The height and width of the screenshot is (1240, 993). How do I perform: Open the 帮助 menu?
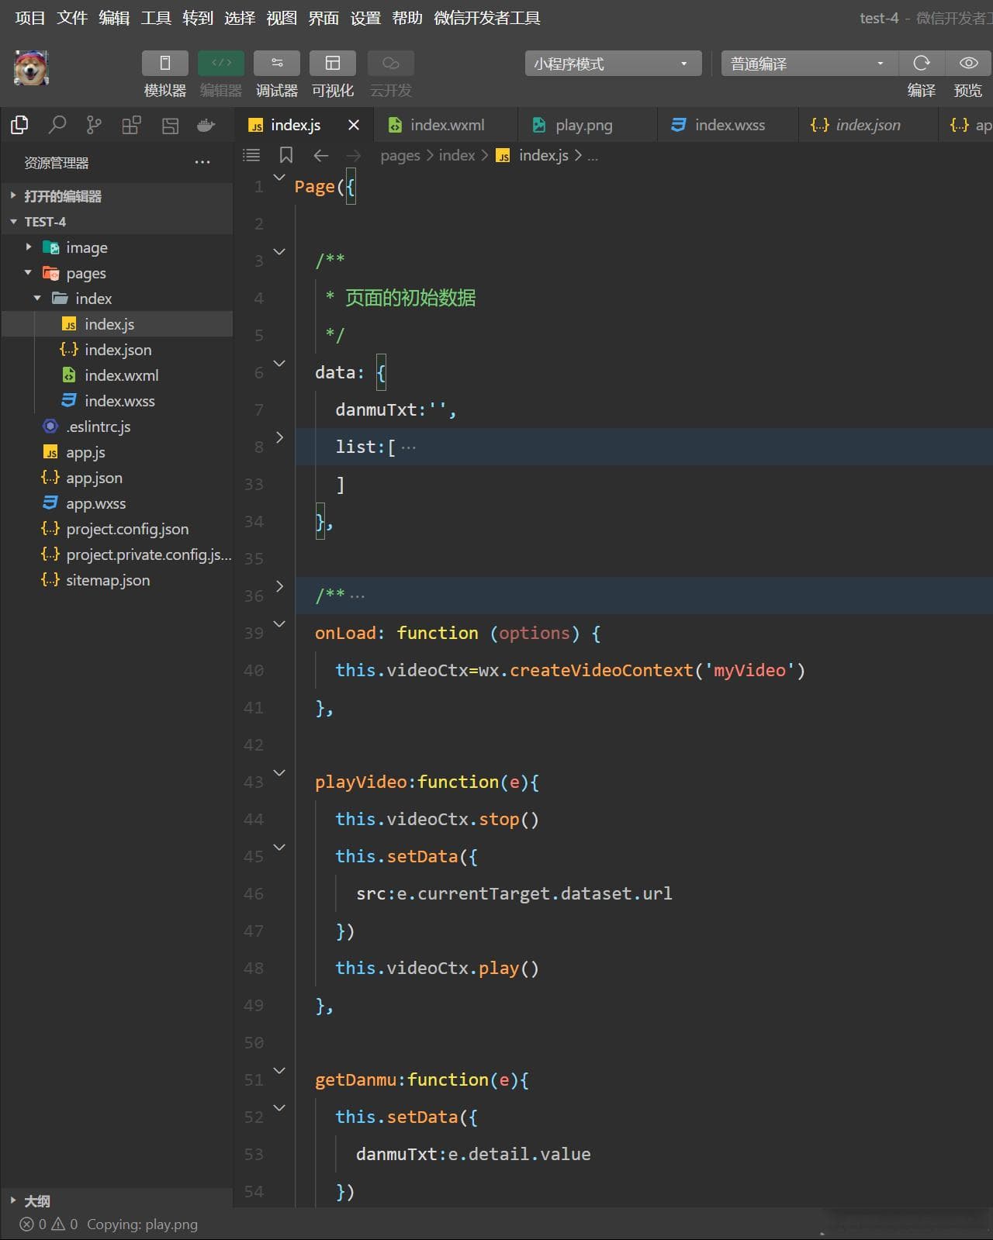407,18
